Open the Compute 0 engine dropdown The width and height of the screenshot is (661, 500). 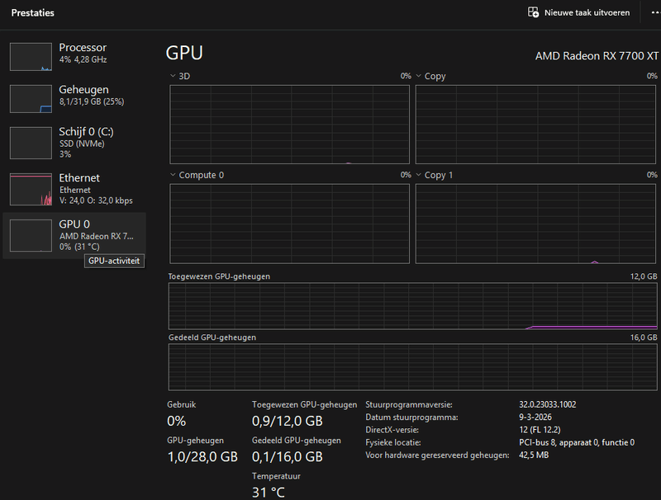[173, 175]
